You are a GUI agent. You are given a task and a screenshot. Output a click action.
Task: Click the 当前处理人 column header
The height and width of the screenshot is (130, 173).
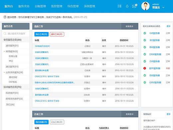104,128
